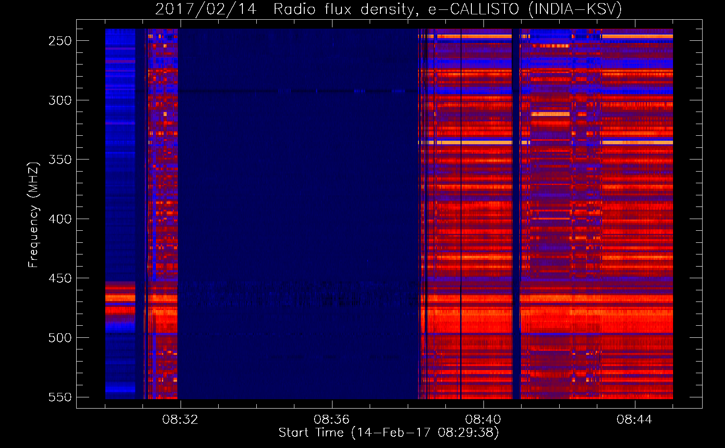Select the 250 frequency tick label
The image size is (725, 448).
tap(60, 41)
